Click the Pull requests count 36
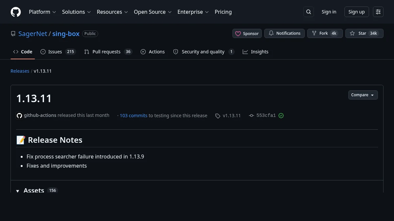This screenshot has height=221, width=394. coord(128,52)
